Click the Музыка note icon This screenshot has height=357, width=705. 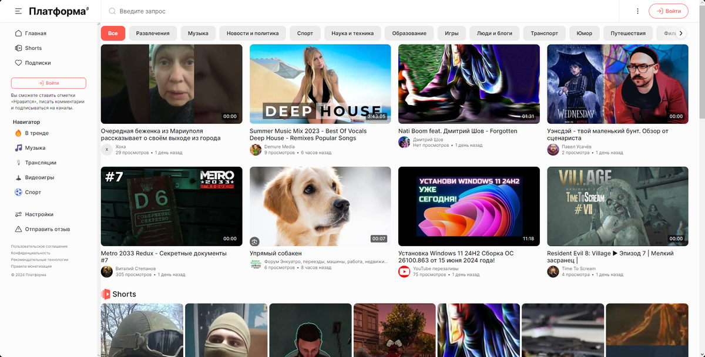pos(19,148)
